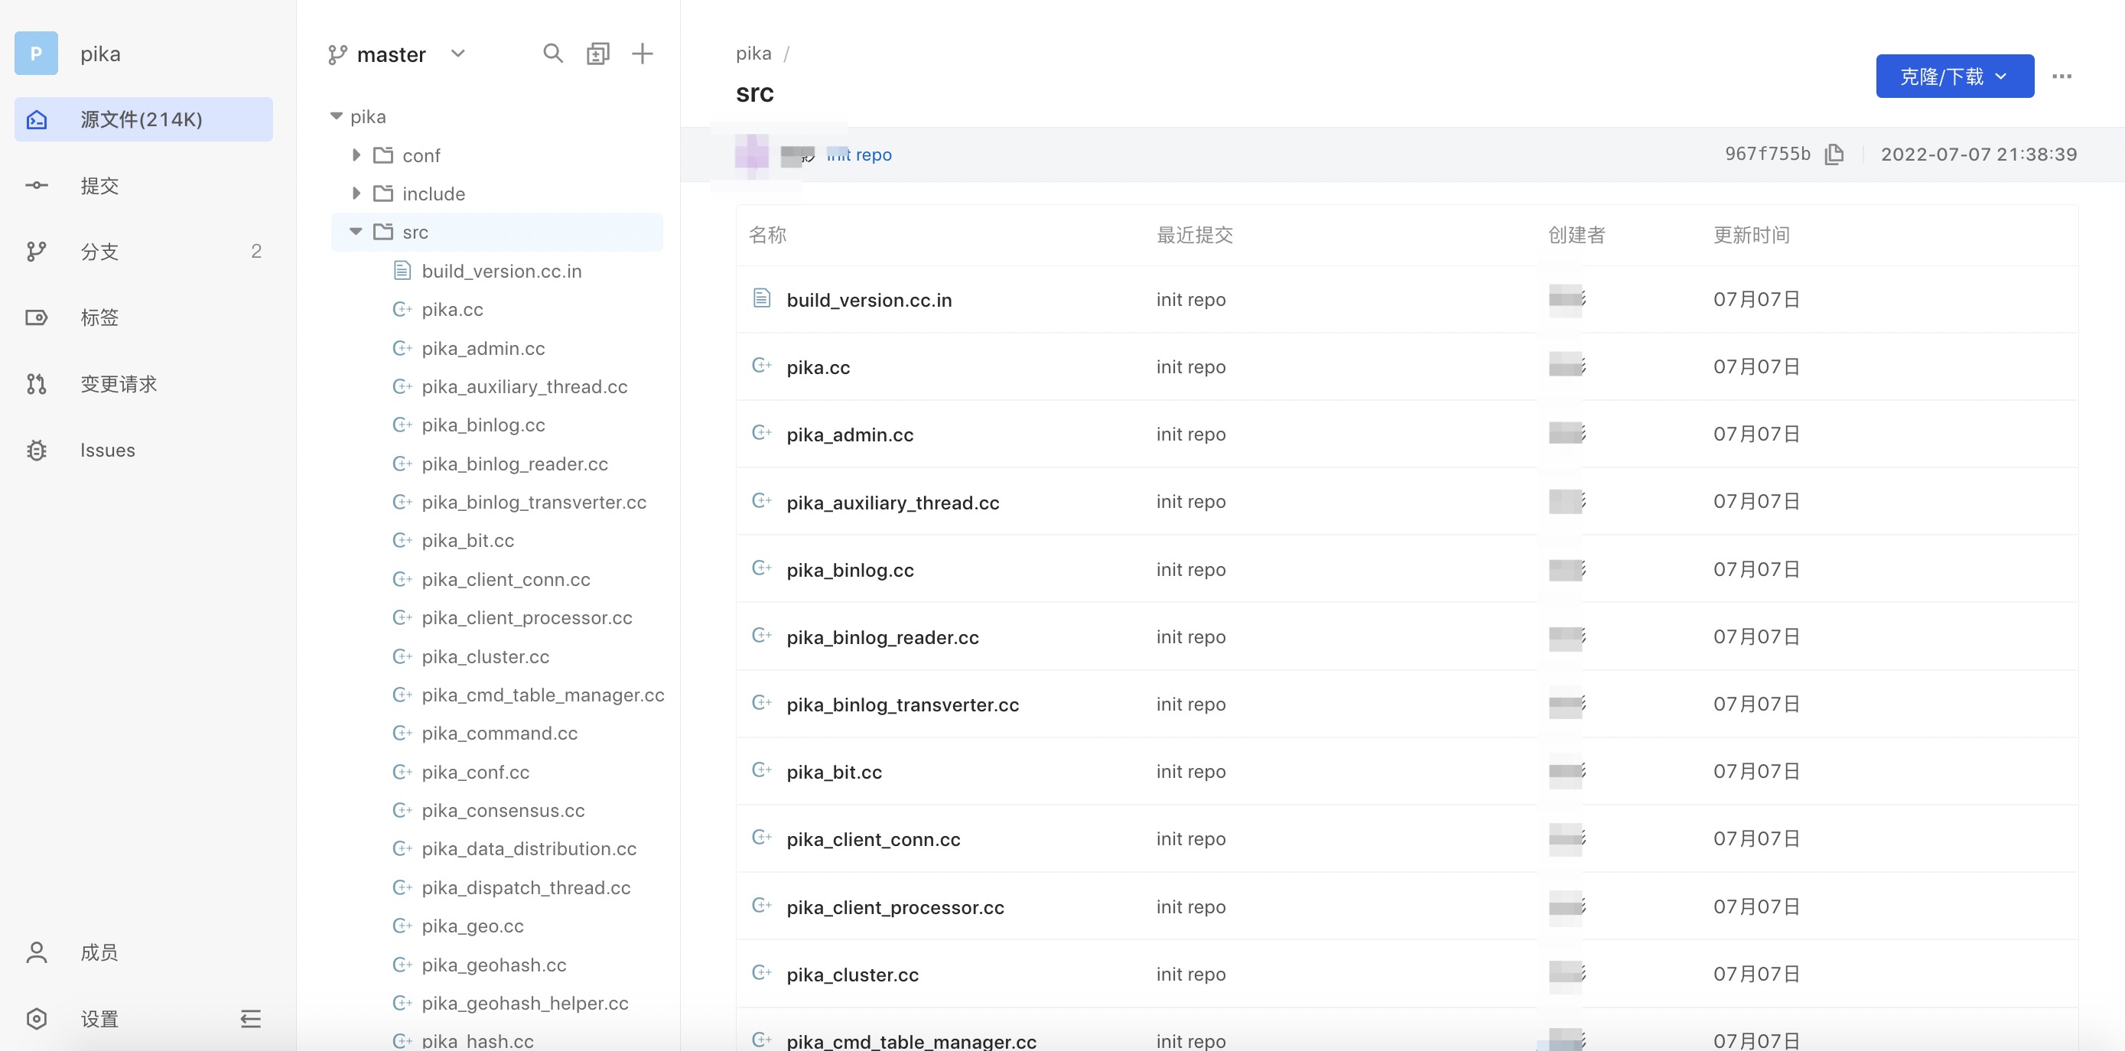
Task: Select pika_command.cc in the file tree
Action: [499, 734]
